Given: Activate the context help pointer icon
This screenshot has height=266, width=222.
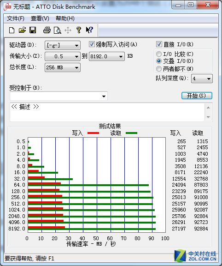Looking at the screenshot, I should pyautogui.click(x=89, y=30).
